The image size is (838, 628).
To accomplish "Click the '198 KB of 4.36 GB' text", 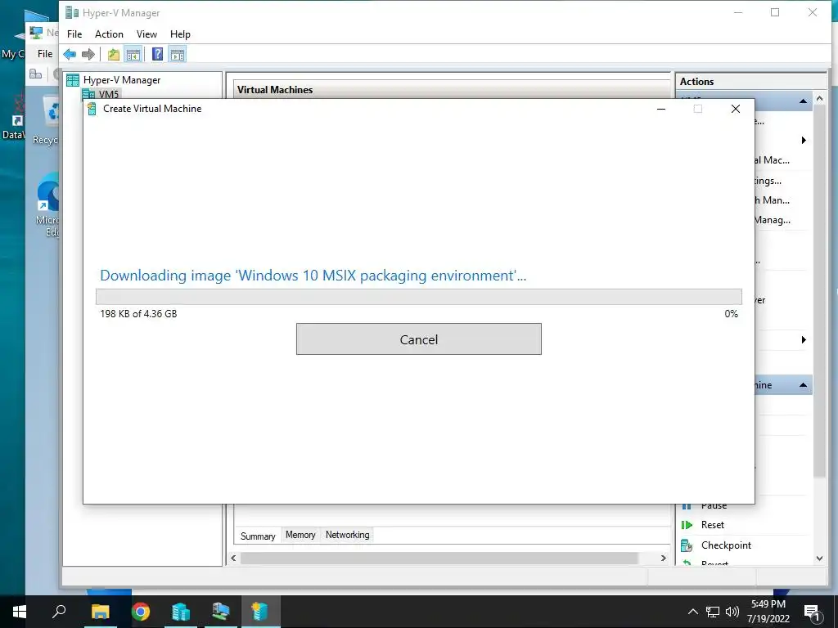I will coord(138,314).
